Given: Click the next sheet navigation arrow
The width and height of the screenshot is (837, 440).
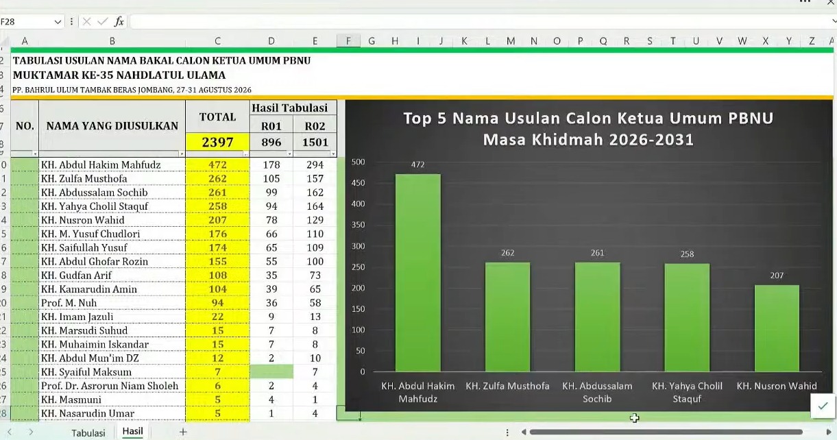Looking at the screenshot, I should tap(31, 432).
